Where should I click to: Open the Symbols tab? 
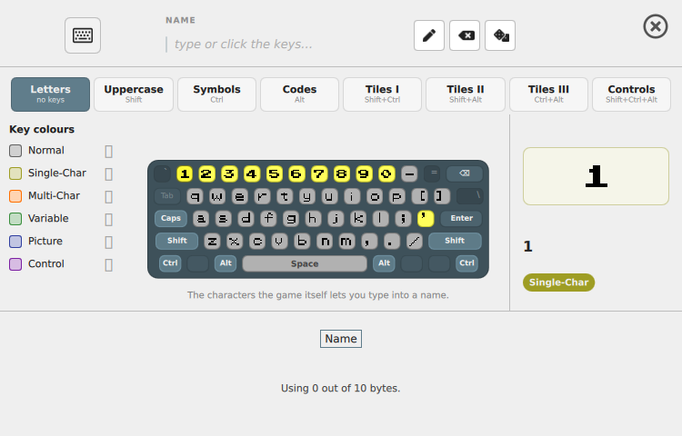coord(216,94)
